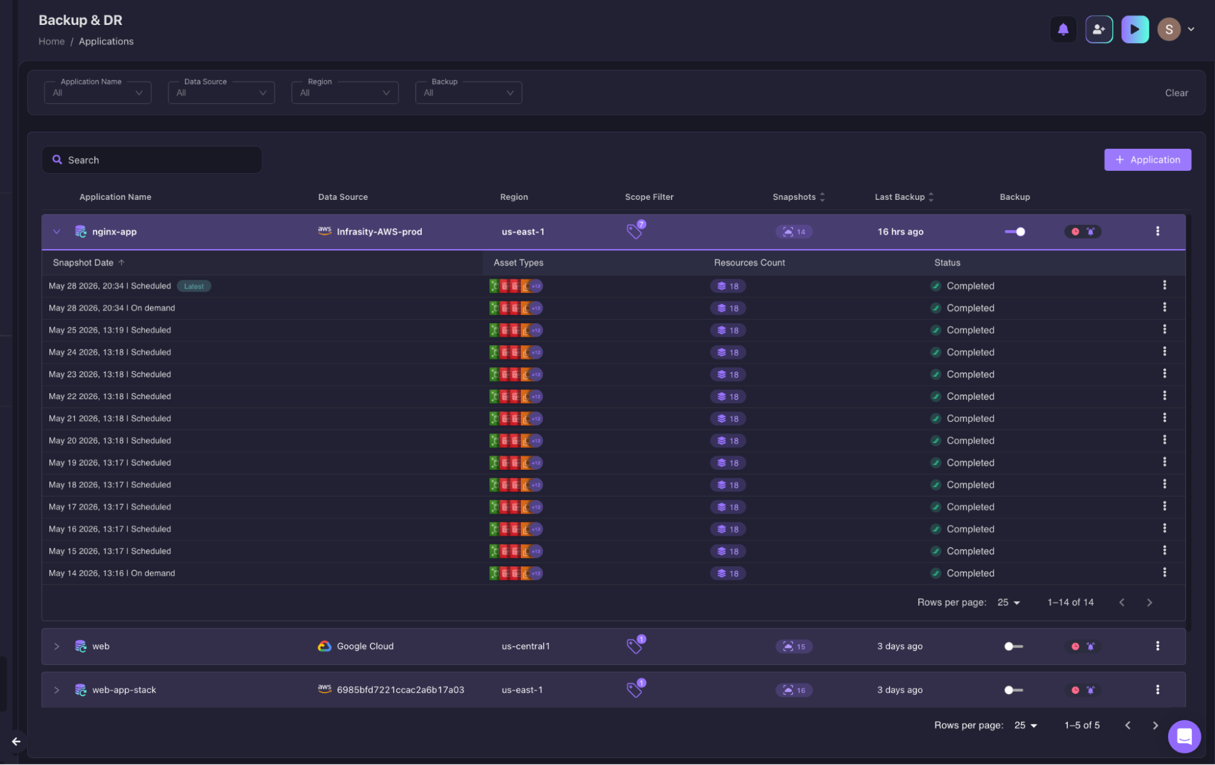
Task: Click record/alarm pill for web
Action: [1082, 647]
